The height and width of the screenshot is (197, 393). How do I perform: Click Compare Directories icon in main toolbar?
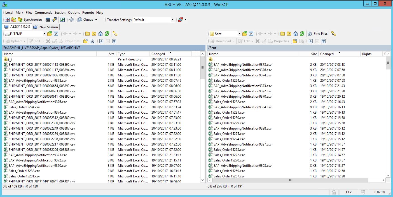click(x=7, y=20)
